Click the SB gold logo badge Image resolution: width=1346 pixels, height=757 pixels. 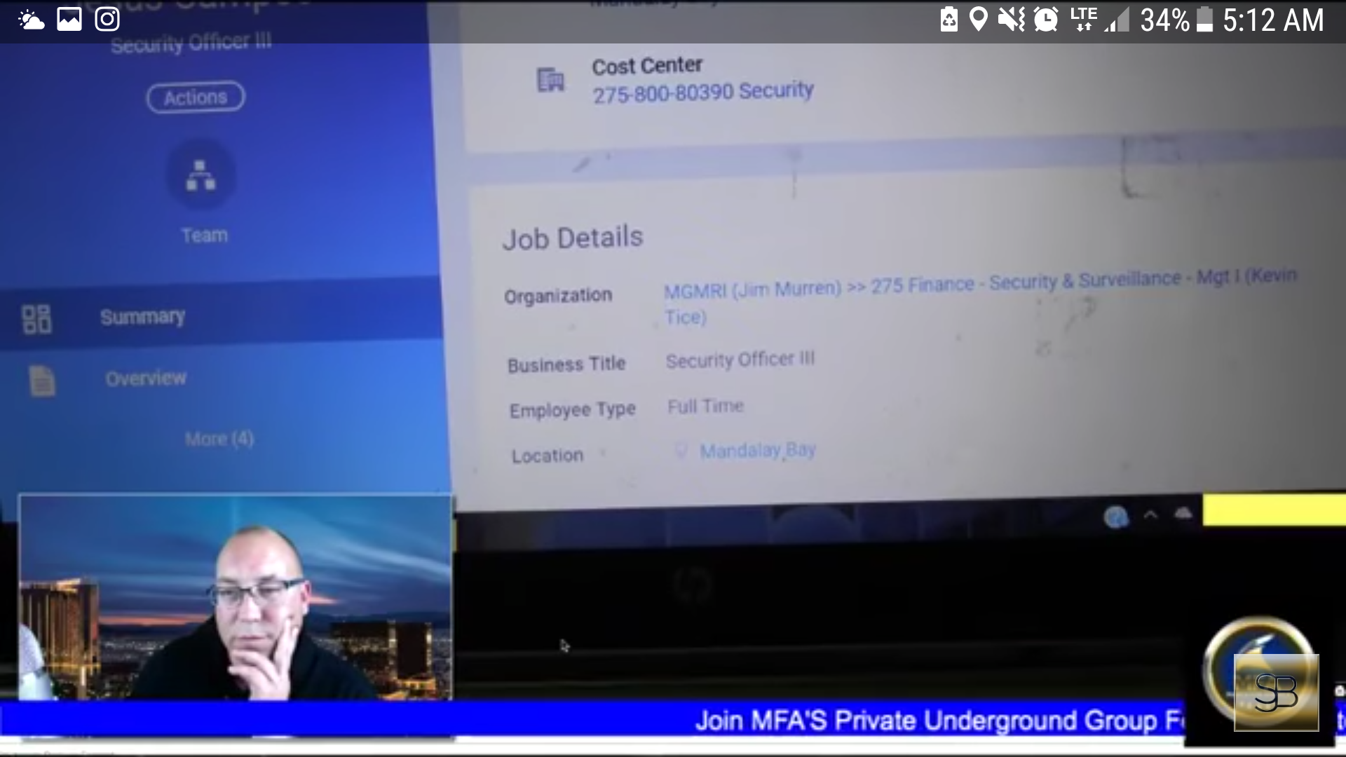(x=1275, y=691)
